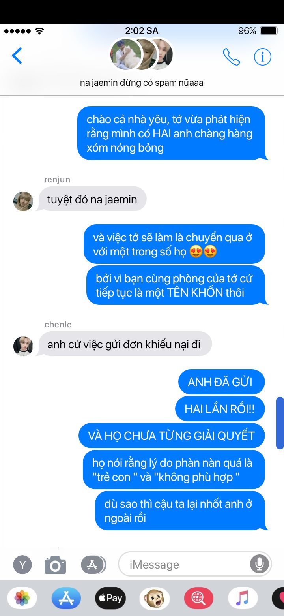Open the Music app in the drawer
Image resolution: width=284 pixels, height=616 pixels.
(x=243, y=598)
